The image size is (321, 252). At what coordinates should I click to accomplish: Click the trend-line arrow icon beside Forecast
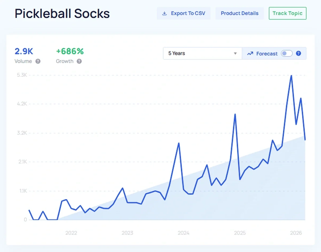click(250, 54)
